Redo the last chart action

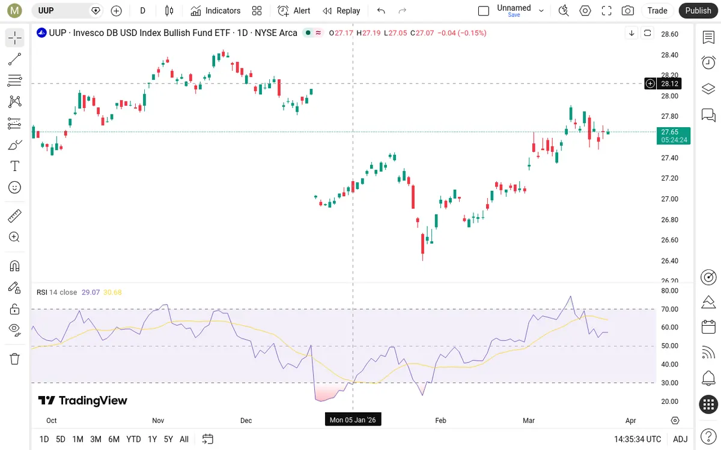[403, 11]
